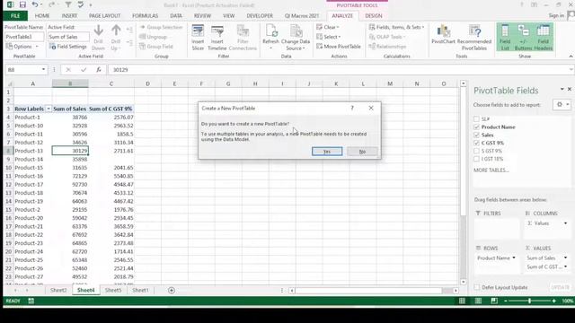Add a new sheet with plus icon
Viewport: 575px width, 323px height.
pyautogui.click(x=172, y=291)
